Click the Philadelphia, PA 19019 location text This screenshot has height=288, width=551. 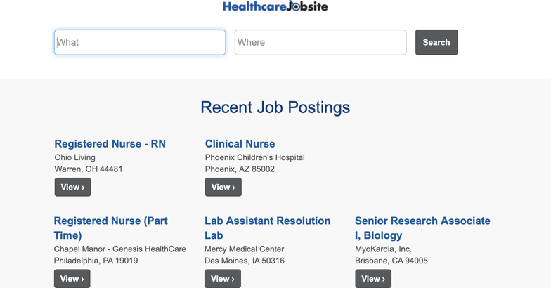click(x=96, y=261)
